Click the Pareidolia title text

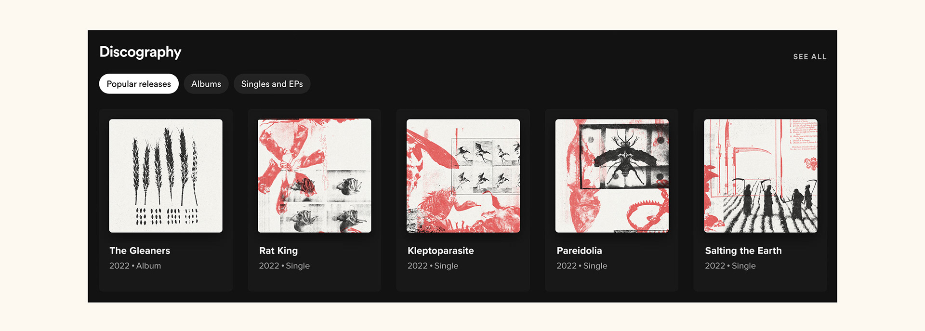(579, 251)
